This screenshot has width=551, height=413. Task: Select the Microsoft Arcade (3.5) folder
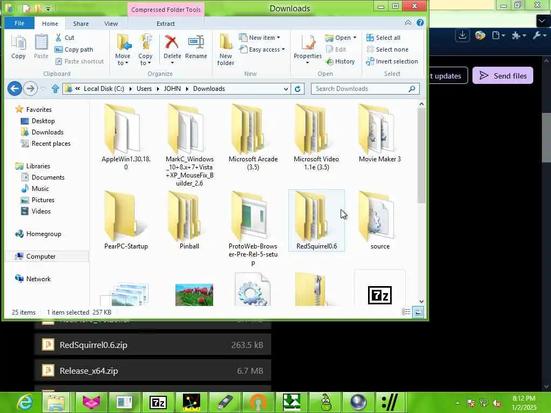click(x=253, y=137)
